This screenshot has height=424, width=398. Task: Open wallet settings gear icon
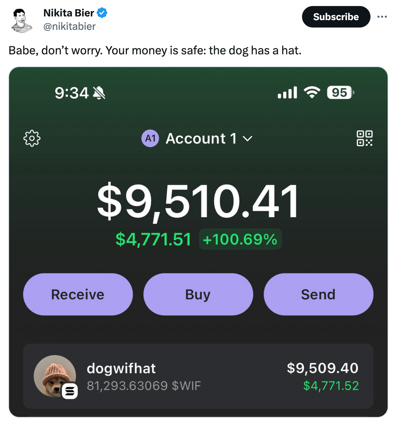point(32,138)
